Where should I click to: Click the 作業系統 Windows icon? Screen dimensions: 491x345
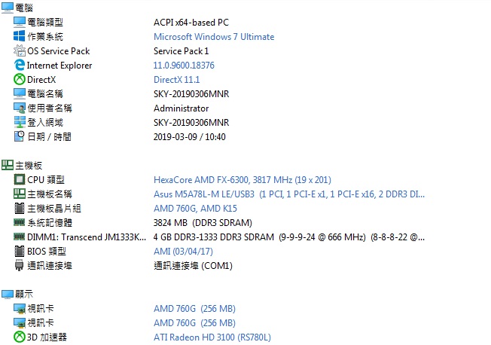[x=20, y=37]
